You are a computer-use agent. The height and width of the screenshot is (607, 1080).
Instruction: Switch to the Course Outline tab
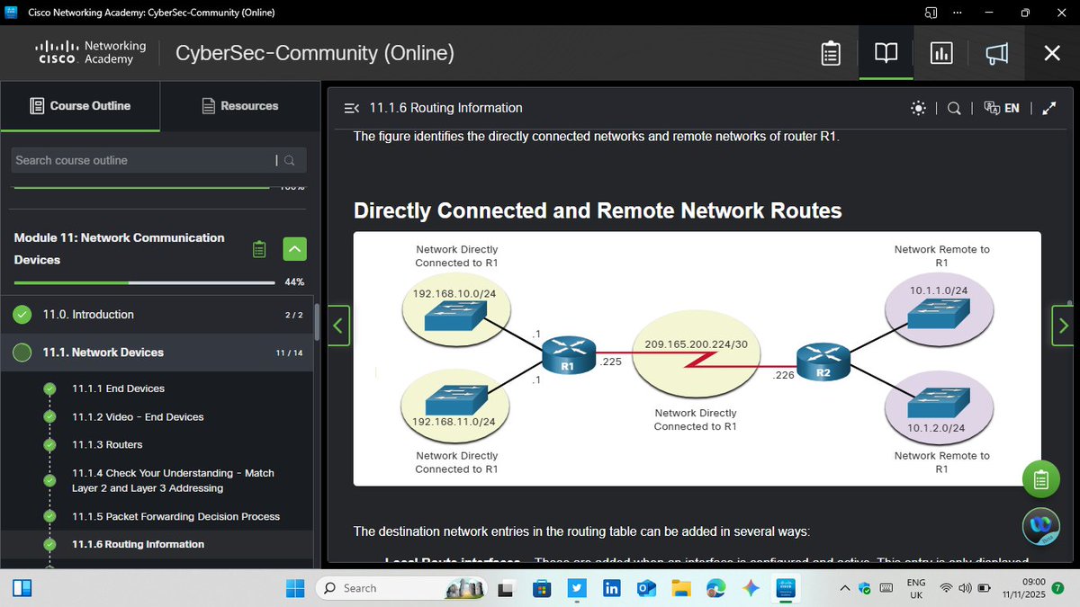tap(80, 105)
